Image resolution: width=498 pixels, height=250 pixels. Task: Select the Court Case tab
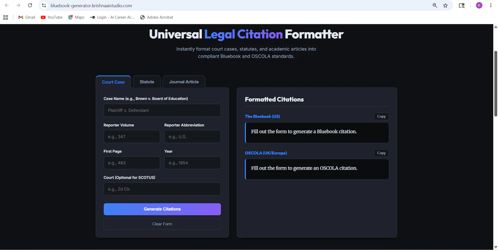(113, 82)
